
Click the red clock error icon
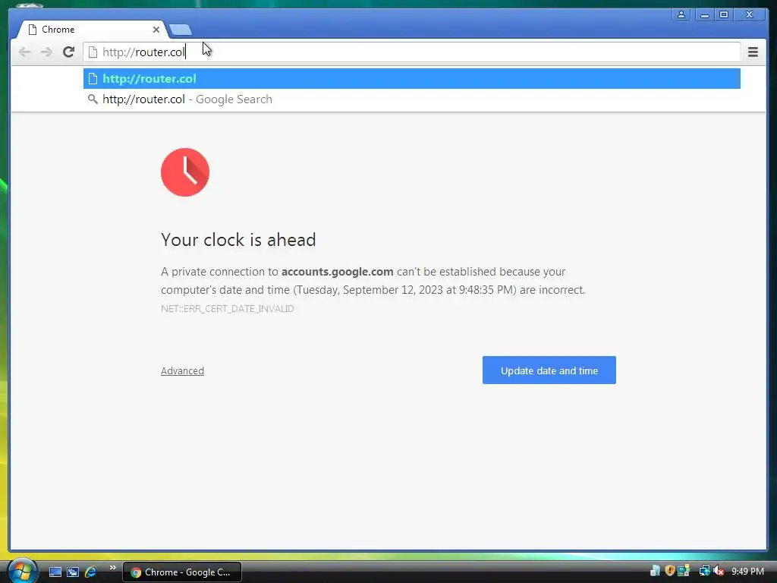185,172
